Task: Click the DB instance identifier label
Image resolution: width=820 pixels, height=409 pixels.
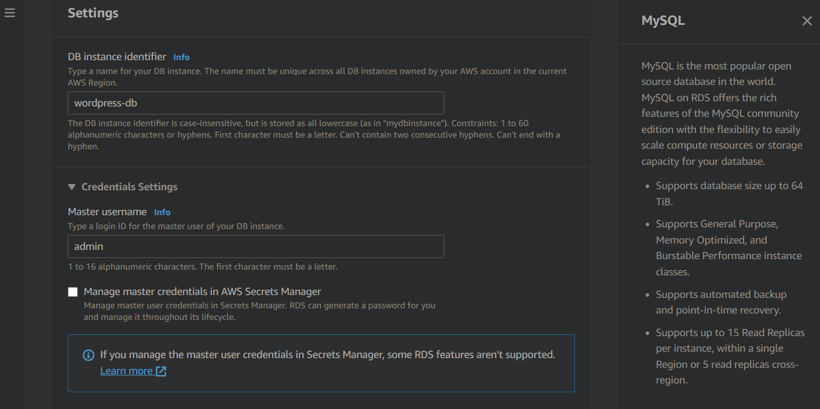Action: point(117,57)
